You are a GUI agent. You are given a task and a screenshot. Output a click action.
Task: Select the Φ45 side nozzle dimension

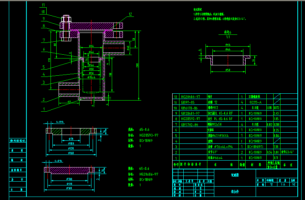(128, 47)
